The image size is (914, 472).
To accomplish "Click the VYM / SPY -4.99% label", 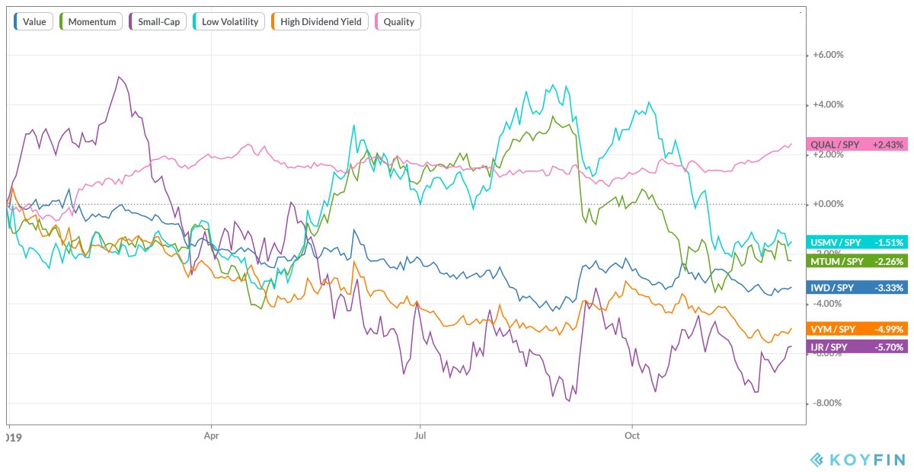I will tap(857, 329).
